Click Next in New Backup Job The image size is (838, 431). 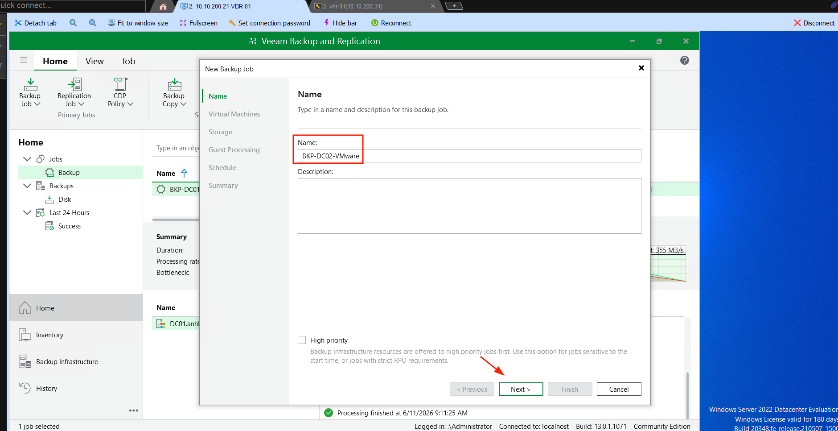(521, 389)
